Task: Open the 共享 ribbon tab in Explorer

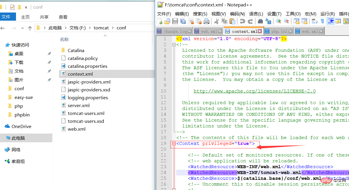Action: [x=44, y=17]
